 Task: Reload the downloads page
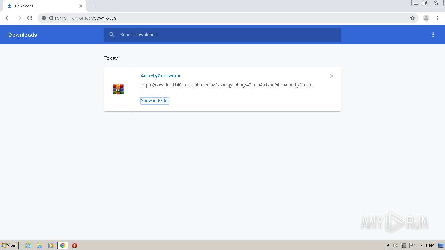point(30,18)
